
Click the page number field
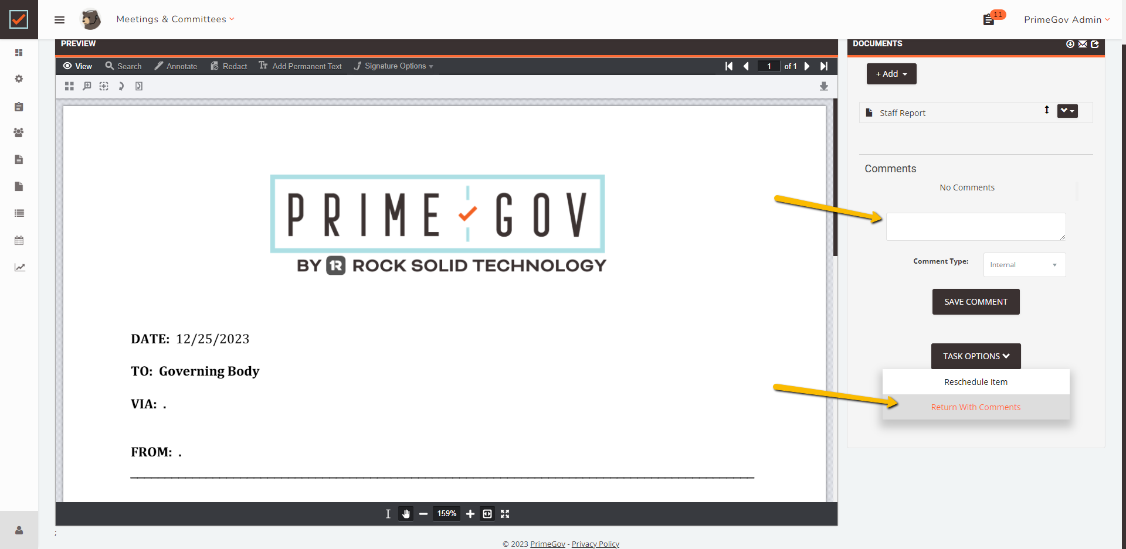coord(769,66)
